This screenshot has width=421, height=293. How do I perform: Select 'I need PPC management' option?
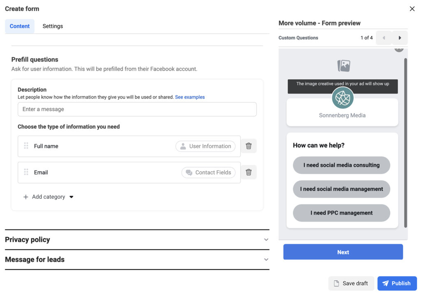pyautogui.click(x=341, y=213)
